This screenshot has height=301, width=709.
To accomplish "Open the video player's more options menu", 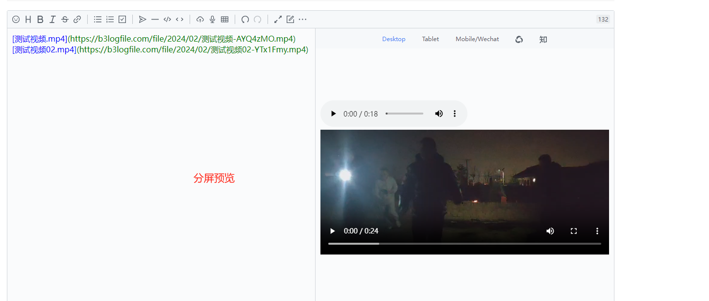I will [597, 231].
